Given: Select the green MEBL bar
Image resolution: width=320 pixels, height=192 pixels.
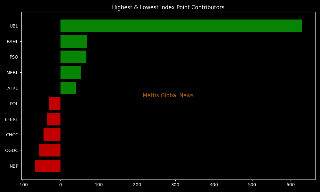Looking at the screenshot, I should point(70,73).
